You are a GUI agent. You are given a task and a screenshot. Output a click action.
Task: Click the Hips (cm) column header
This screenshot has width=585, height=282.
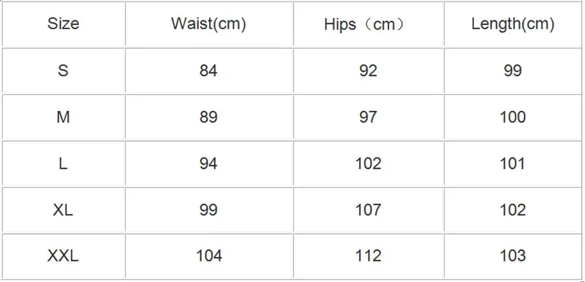tap(369, 24)
